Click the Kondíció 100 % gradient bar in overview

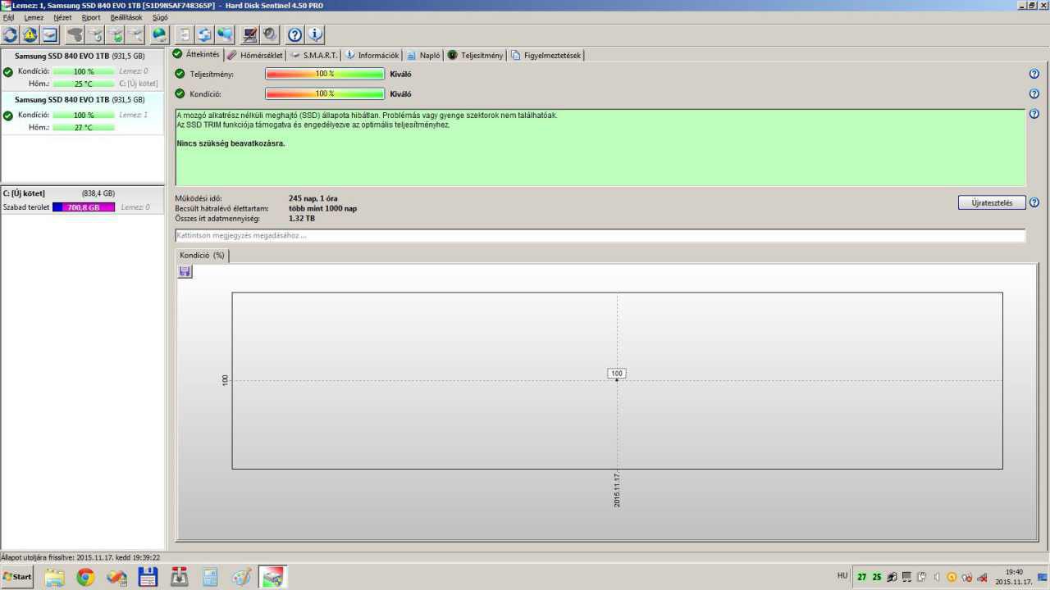coord(325,93)
